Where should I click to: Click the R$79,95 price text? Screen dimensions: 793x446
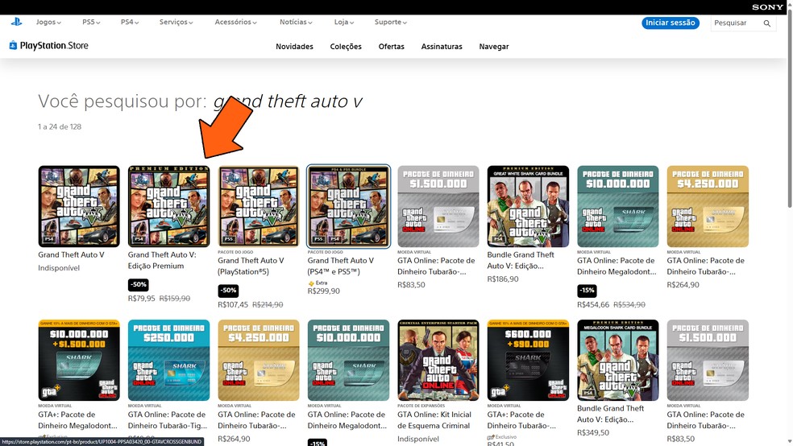142,299
